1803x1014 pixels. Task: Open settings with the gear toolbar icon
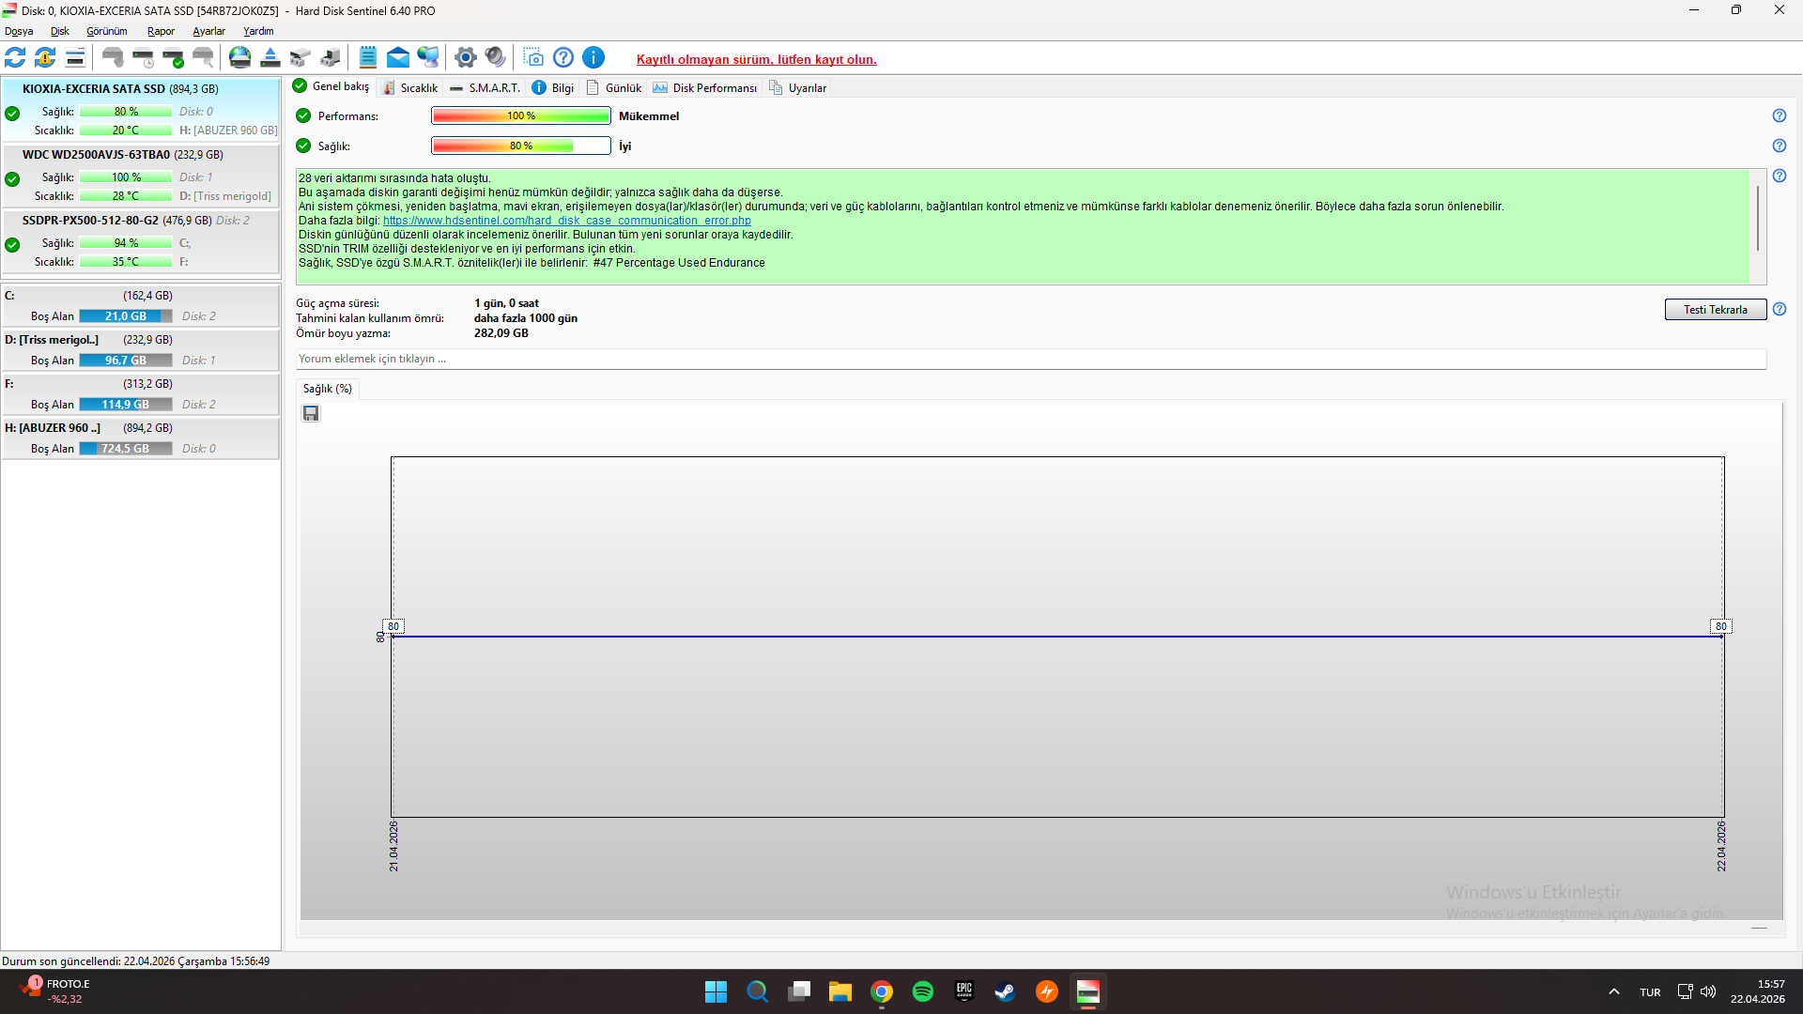(x=466, y=58)
